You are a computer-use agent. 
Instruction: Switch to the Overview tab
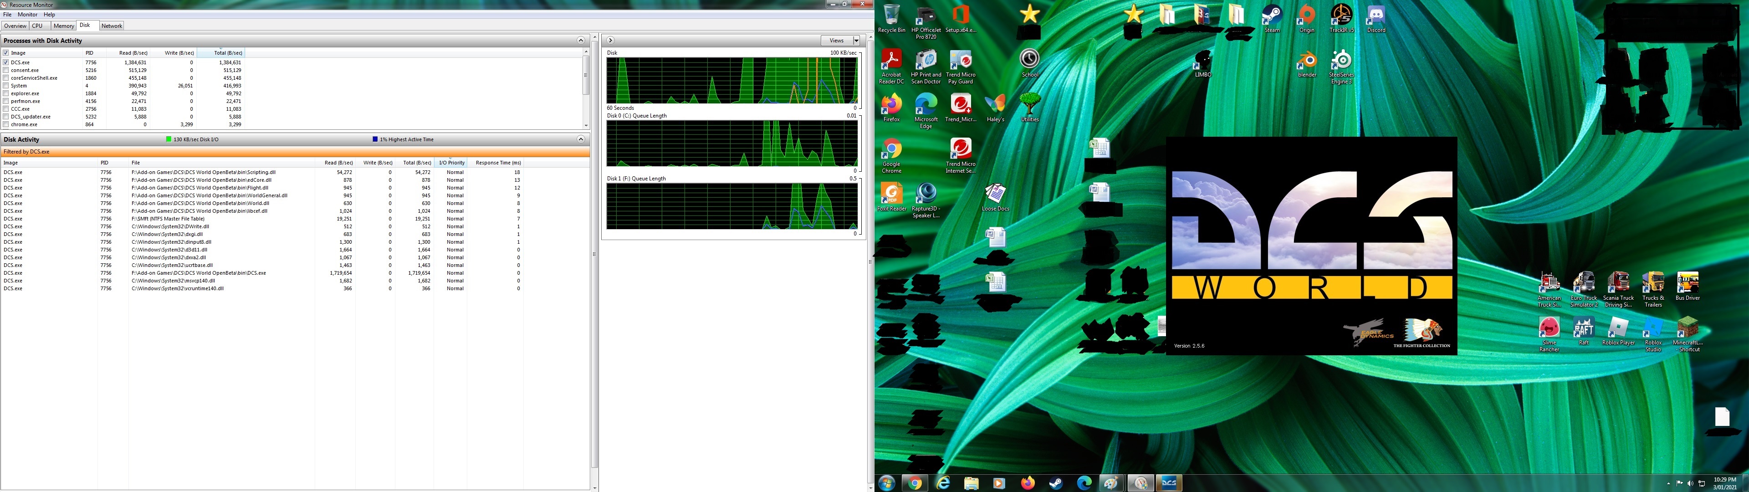click(x=15, y=26)
